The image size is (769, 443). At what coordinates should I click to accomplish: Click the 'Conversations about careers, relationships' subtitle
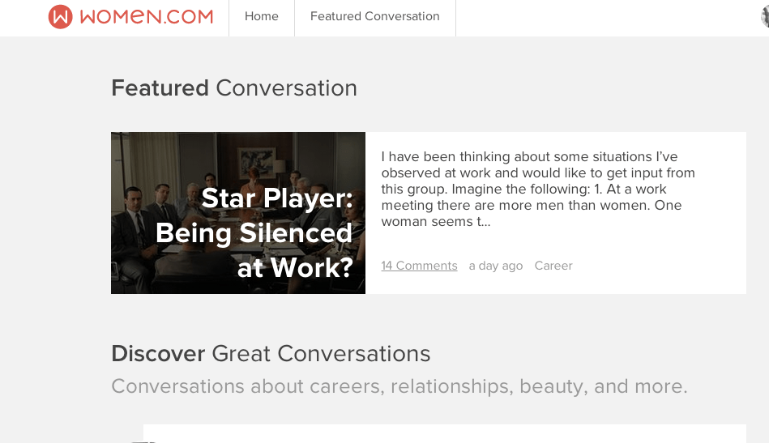pyautogui.click(x=399, y=386)
